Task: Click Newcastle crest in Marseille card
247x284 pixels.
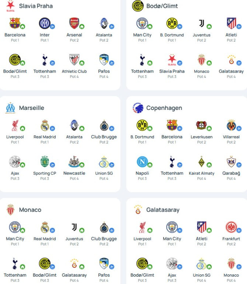Action: coord(74,162)
